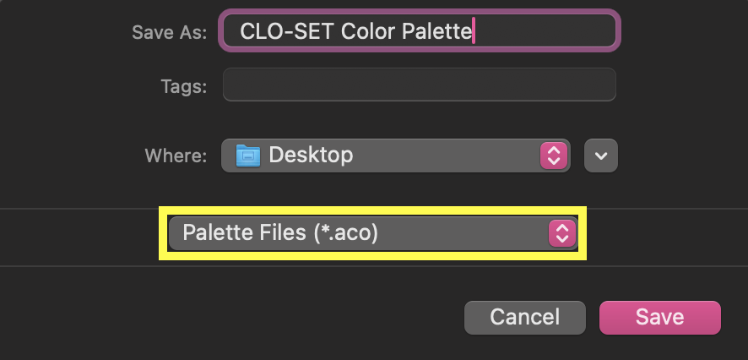This screenshot has width=748, height=360.
Task: Open the Where location dropdown
Action: tap(396, 155)
